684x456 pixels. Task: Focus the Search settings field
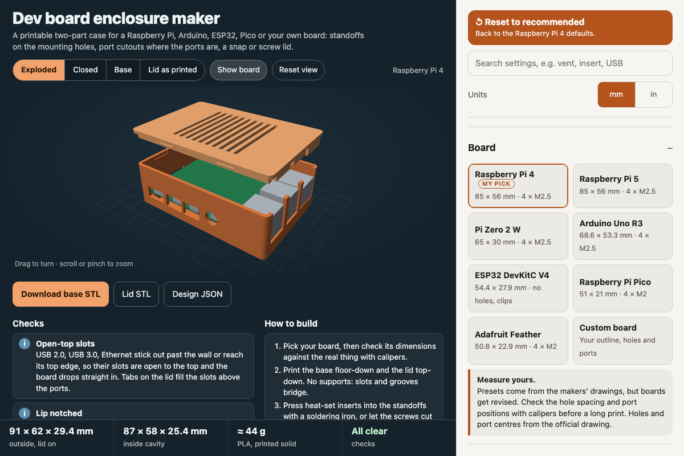[x=570, y=63]
